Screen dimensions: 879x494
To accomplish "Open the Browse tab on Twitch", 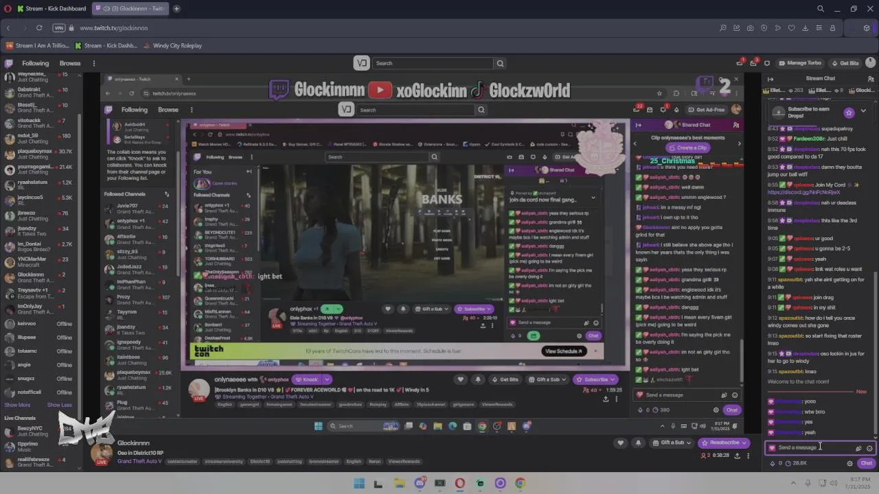I will 70,63.
